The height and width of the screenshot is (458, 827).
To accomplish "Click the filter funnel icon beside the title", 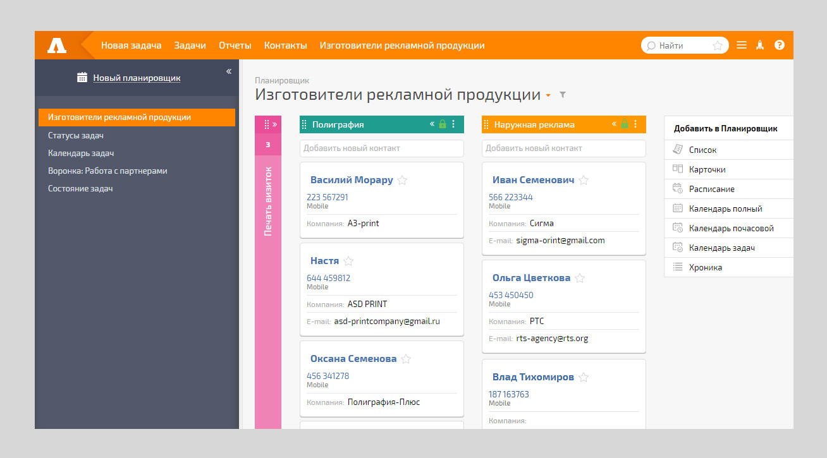I will 563,95.
